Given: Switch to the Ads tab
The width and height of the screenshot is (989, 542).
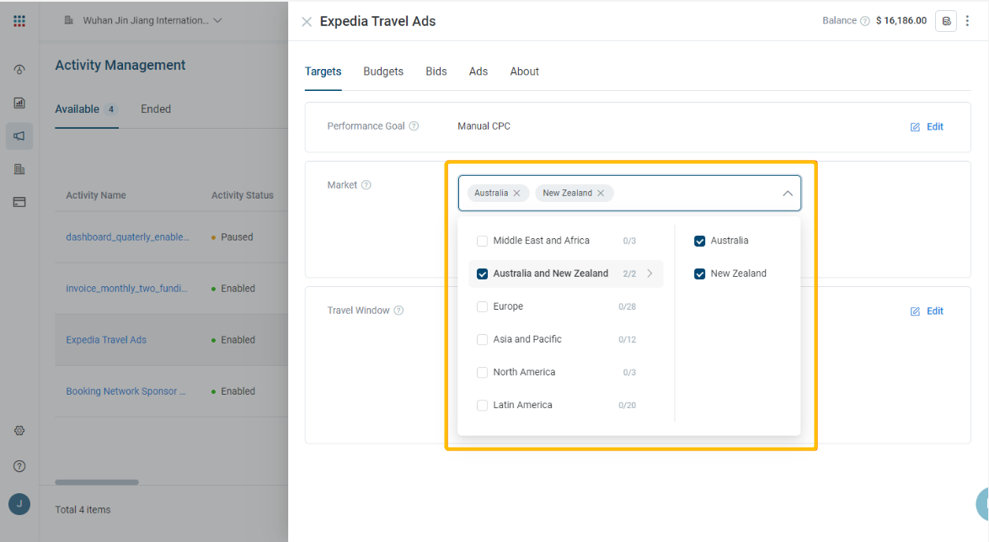Looking at the screenshot, I should pyautogui.click(x=478, y=72).
